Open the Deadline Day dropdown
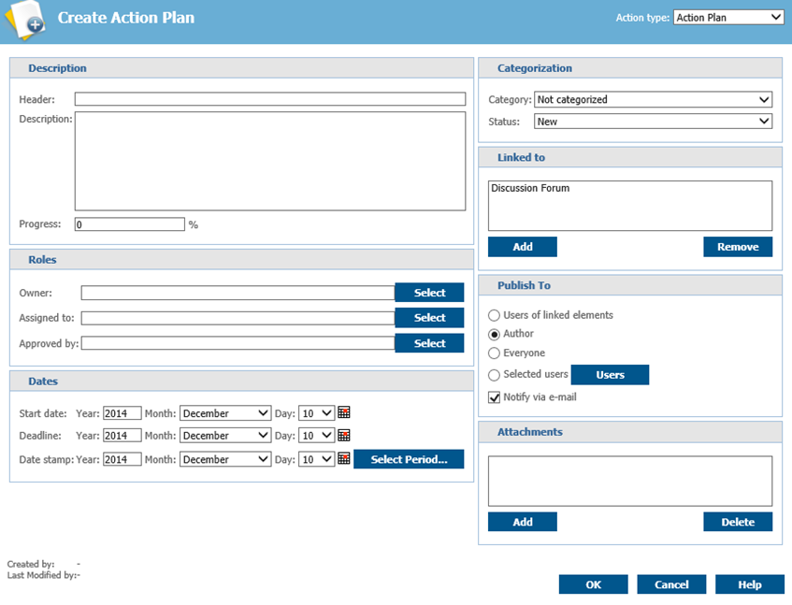Viewport: 792px width, 605px height. (x=316, y=436)
